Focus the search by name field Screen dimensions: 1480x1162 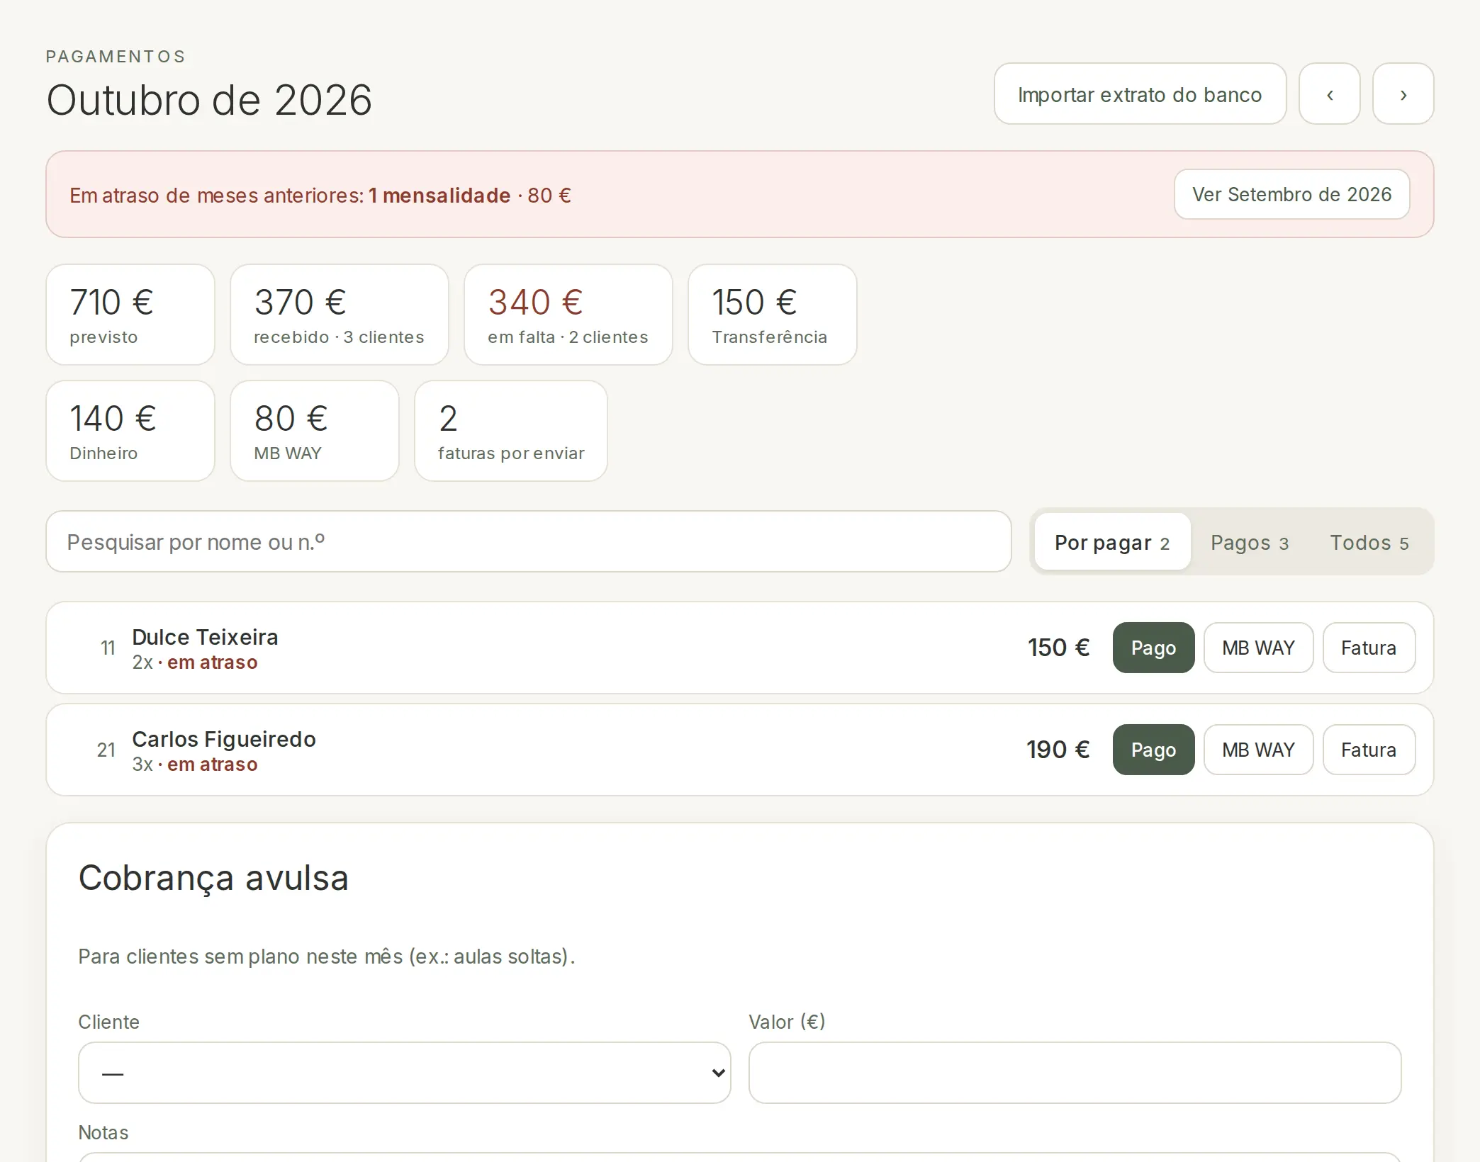(x=528, y=541)
